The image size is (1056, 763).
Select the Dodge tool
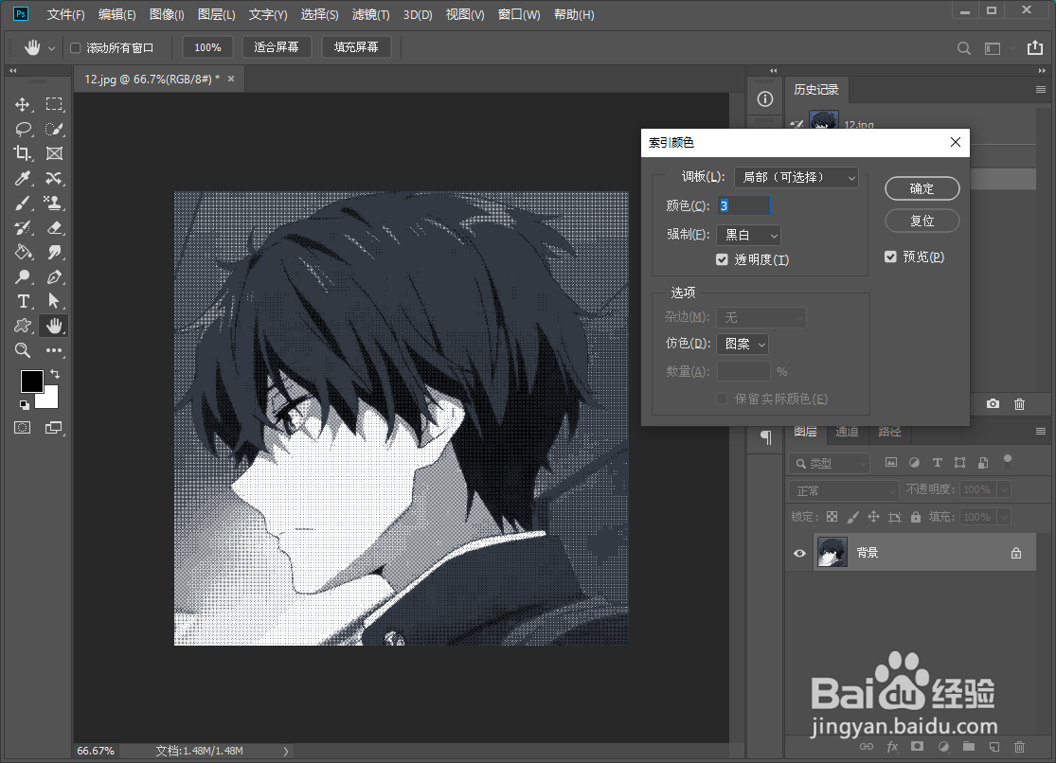pyautogui.click(x=23, y=276)
